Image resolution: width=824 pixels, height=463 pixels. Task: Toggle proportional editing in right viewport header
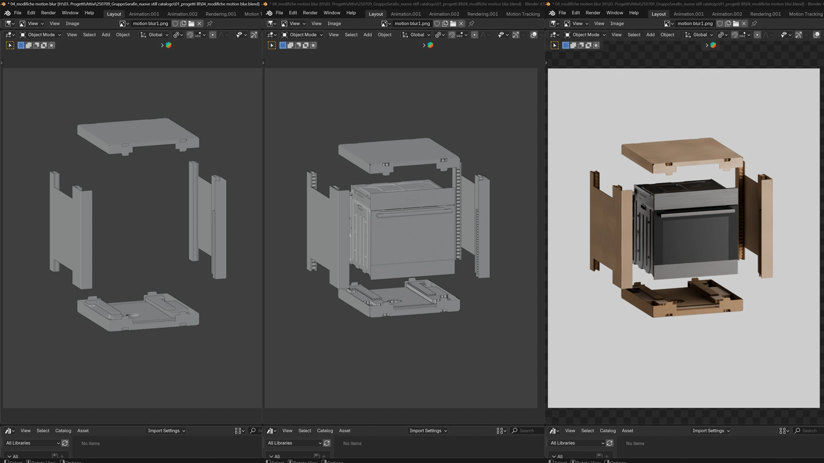coord(757,35)
